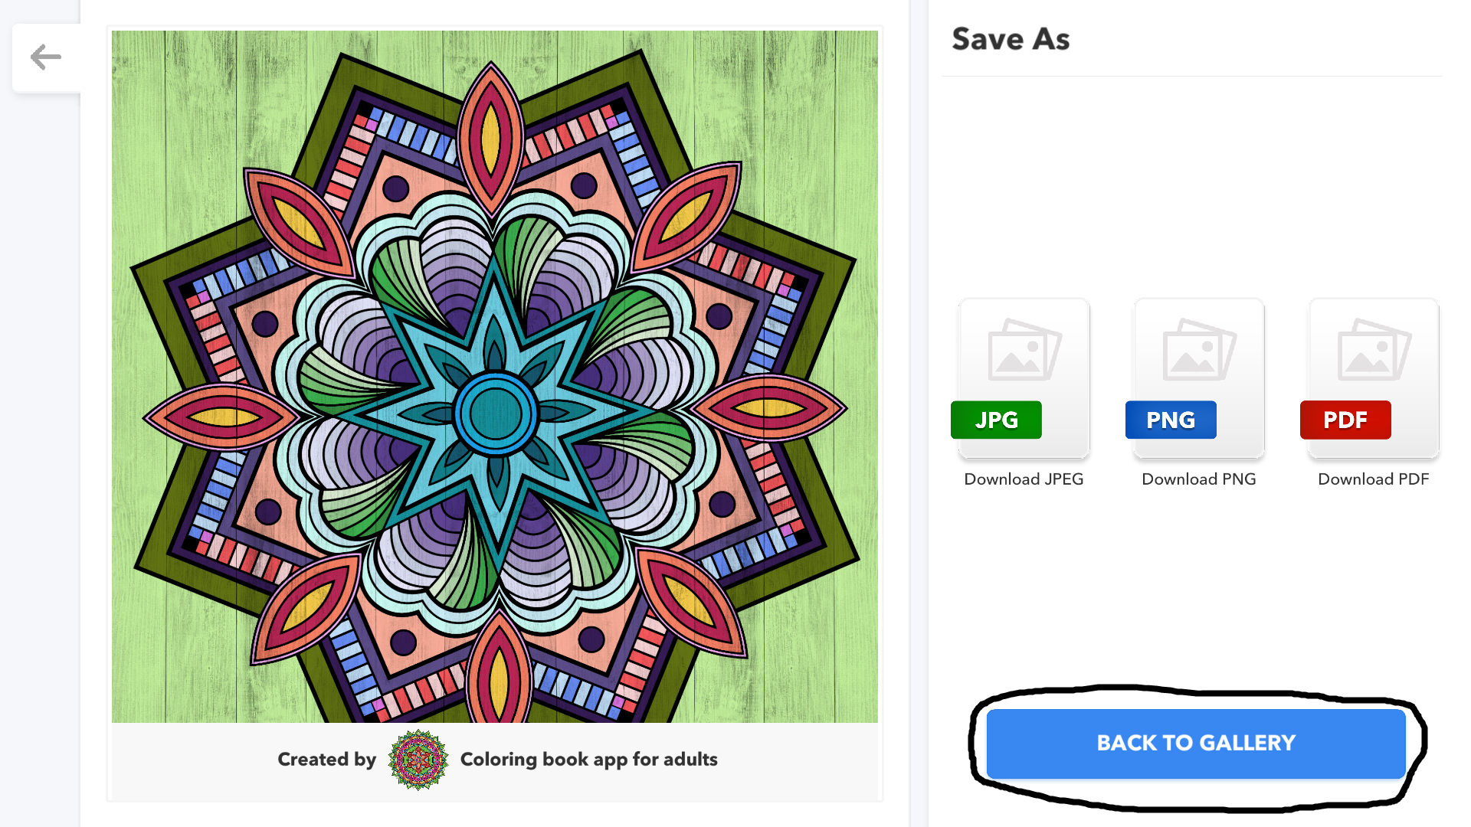Screen dimensions: 1471x827
Task: Click the Save As heading
Action: click(1011, 39)
